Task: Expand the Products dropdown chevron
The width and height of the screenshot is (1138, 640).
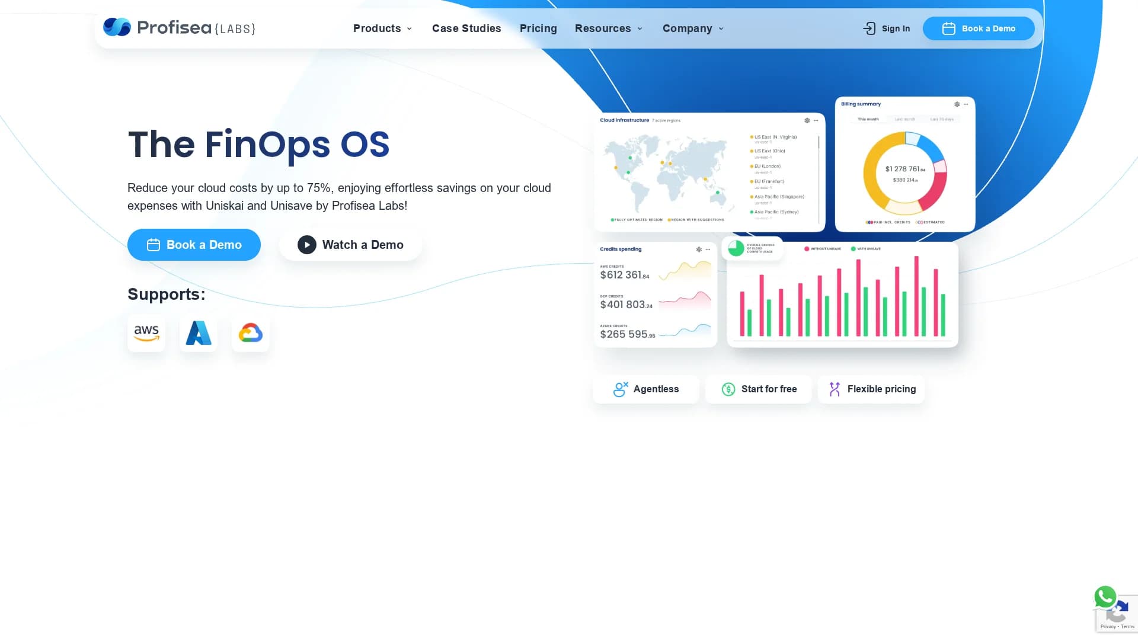Action: 410,29
